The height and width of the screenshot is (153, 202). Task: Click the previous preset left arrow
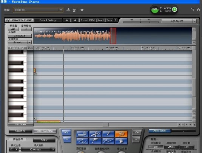[x=66, y=20]
